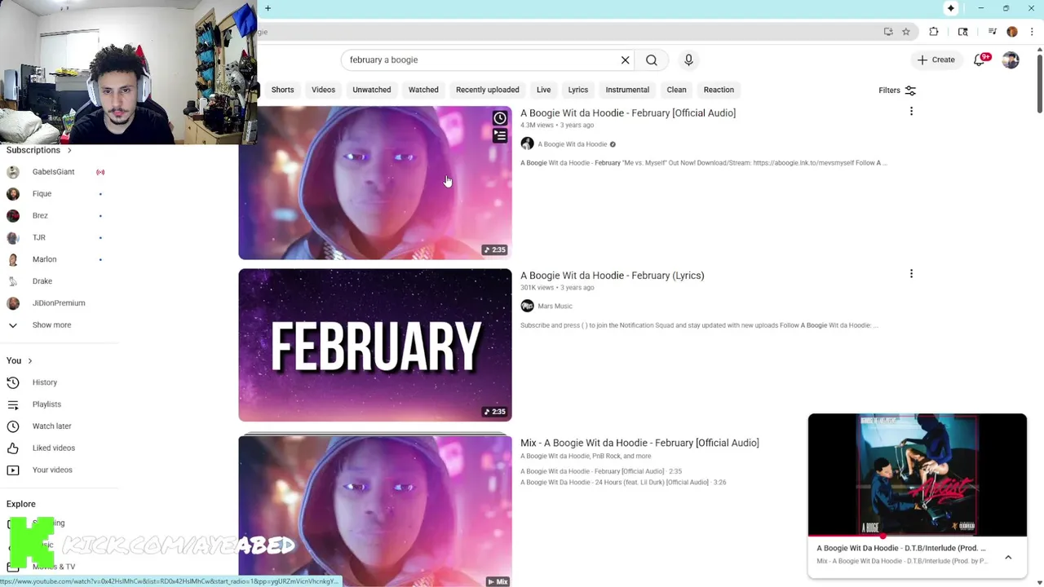
Task: Open browser extensions puzzle icon
Action: point(934,32)
